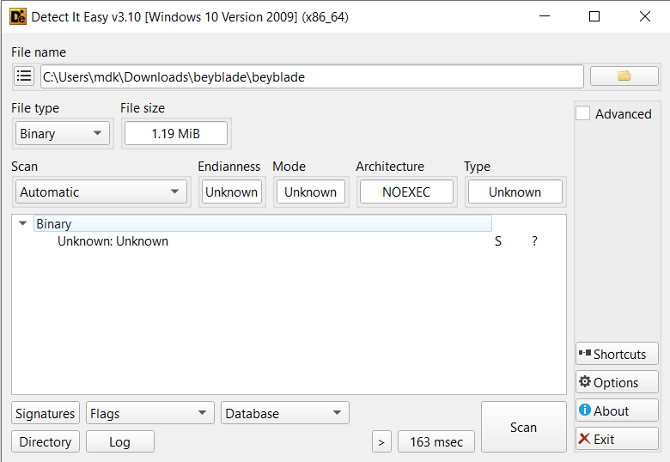
Task: Show the About information
Action: (617, 410)
